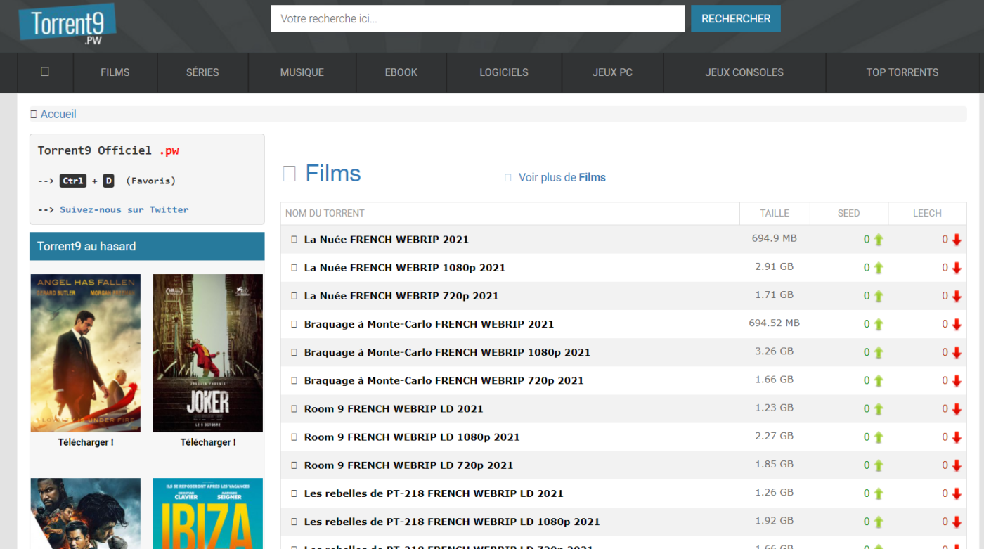Image resolution: width=984 pixels, height=549 pixels.
Task: Open the home icon in navigation bar
Action: pos(45,72)
